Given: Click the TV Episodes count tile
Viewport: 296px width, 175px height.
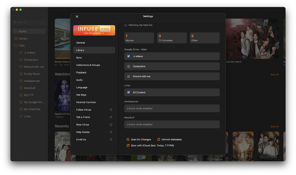Looking at the screenshot, I should 172,38.
